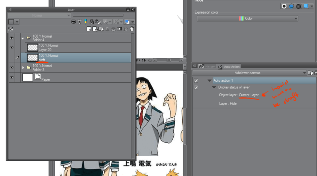Open hidelower canvas set dropdown
This screenshot has width=317, height=176.
point(249,73)
